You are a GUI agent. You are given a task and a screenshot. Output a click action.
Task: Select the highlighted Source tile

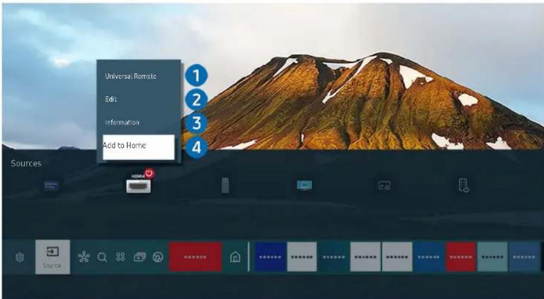point(53,257)
